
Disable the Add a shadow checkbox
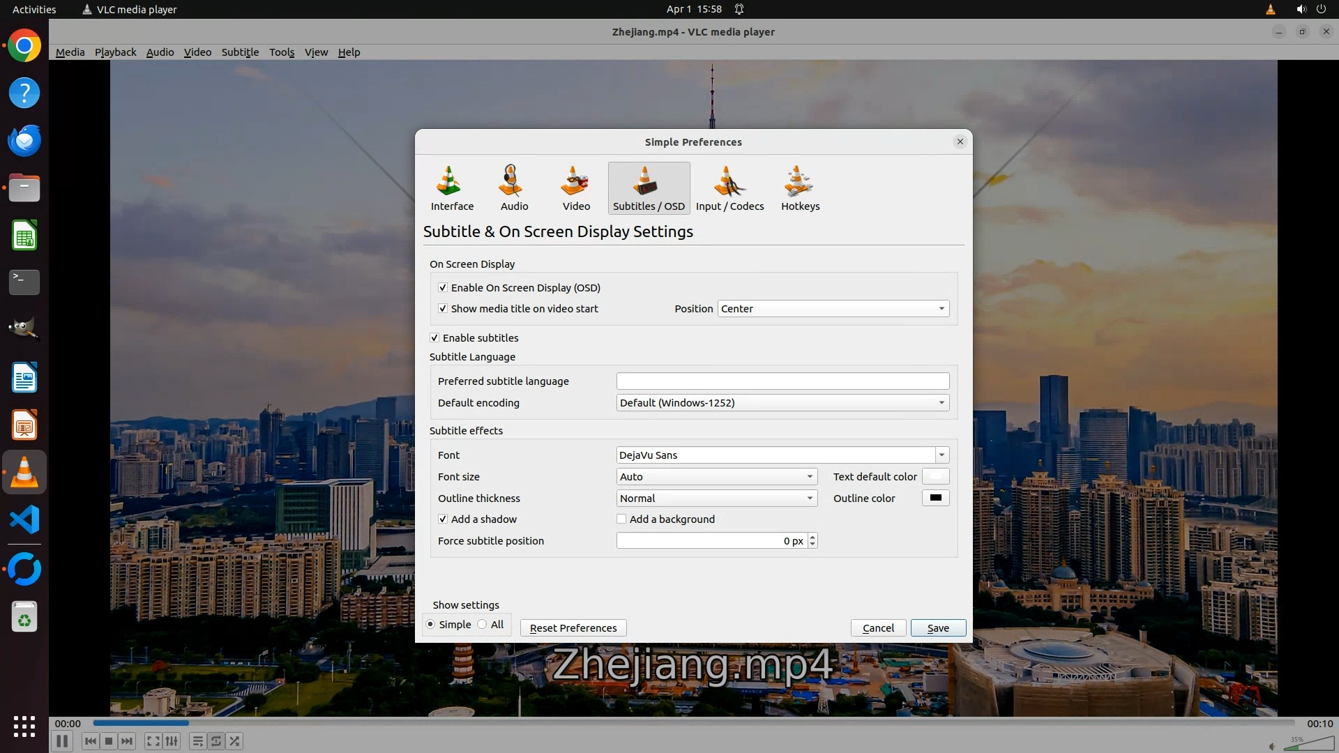pyautogui.click(x=443, y=519)
